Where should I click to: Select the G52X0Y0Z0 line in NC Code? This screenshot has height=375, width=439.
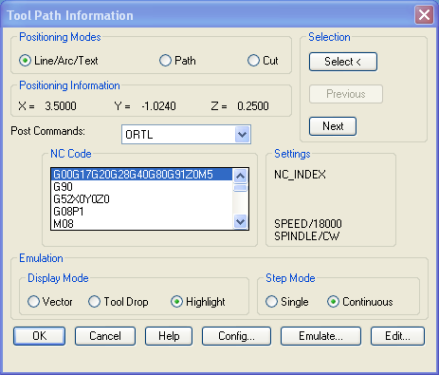tap(141, 199)
